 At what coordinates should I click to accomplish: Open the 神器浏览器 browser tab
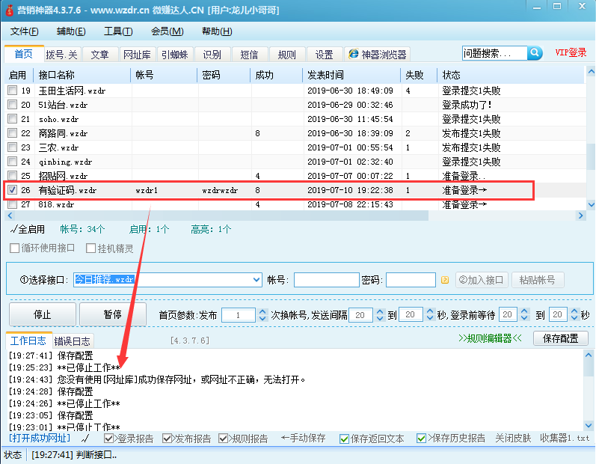tap(378, 55)
